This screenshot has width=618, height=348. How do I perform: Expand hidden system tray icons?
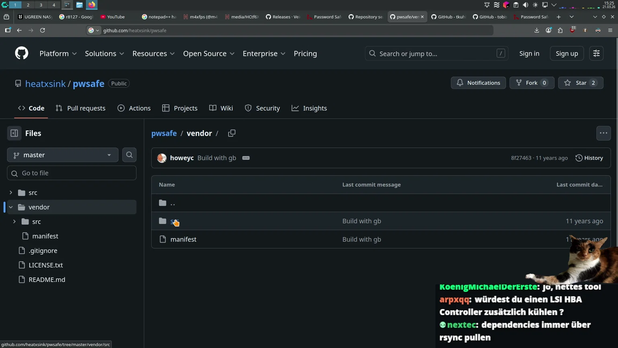(x=554, y=5)
